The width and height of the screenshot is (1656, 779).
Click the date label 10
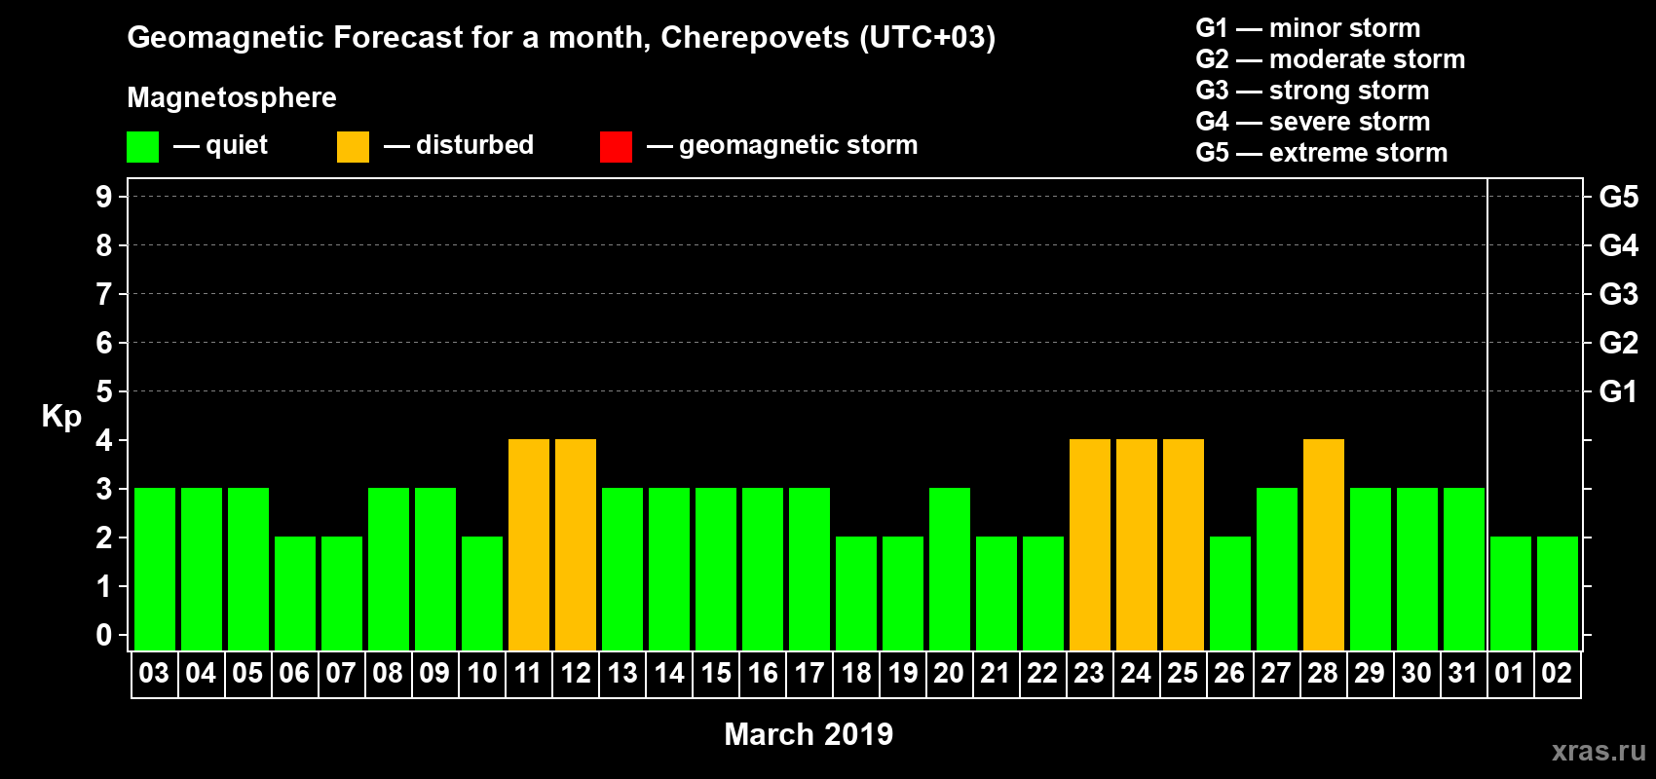tap(482, 674)
